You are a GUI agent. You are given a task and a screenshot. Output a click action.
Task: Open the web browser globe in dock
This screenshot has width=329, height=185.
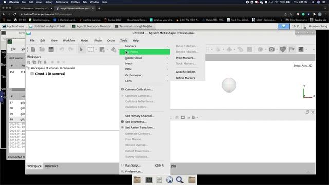point(170,180)
